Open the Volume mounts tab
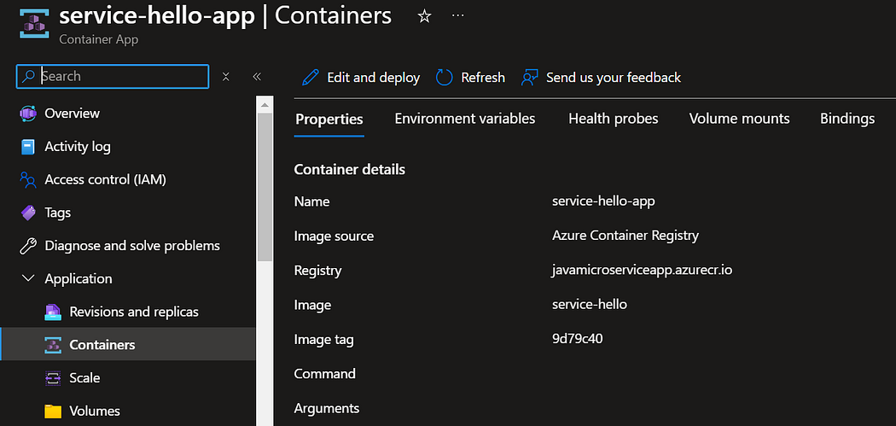 pos(739,119)
